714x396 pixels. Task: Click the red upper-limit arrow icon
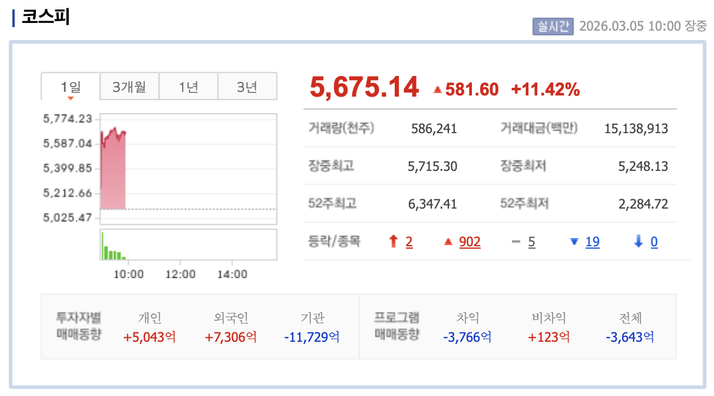pos(393,241)
